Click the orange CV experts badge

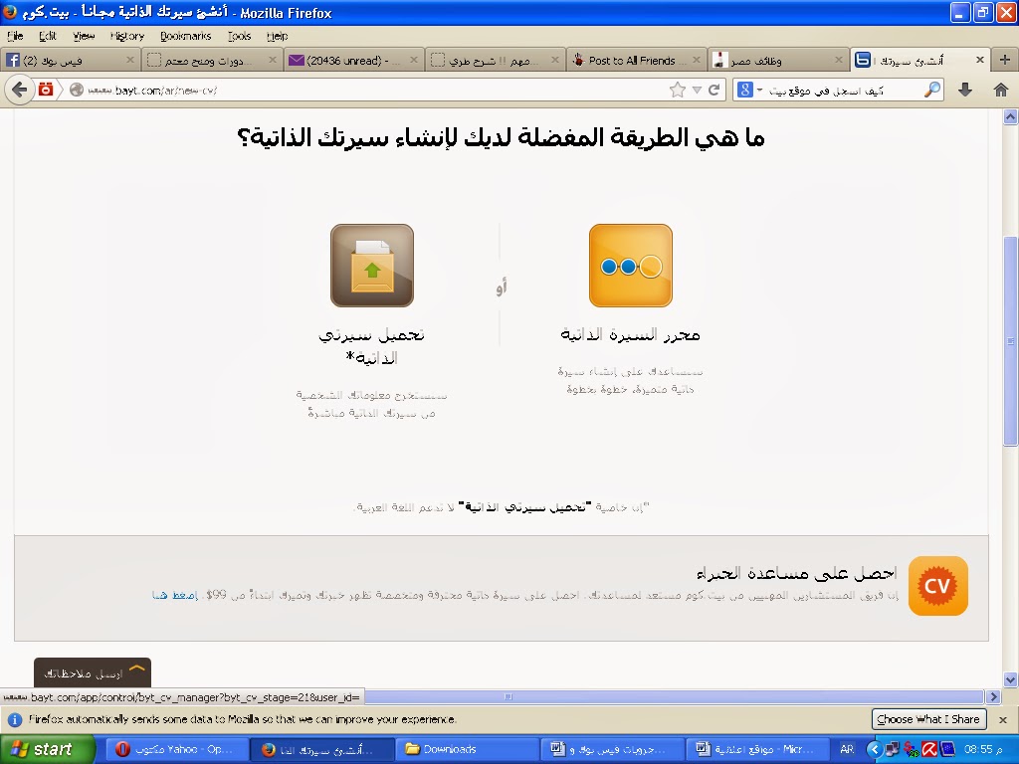click(x=937, y=585)
